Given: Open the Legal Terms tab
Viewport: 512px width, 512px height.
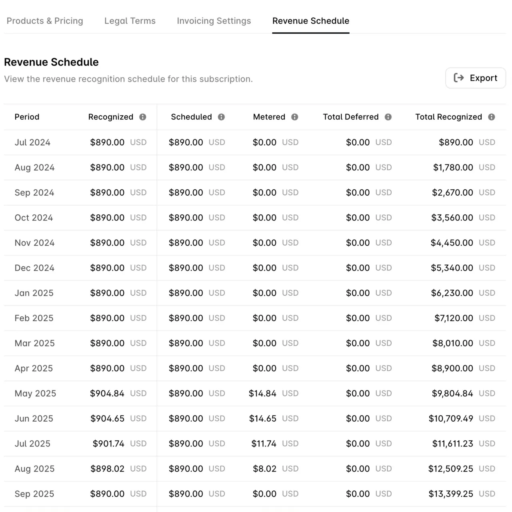Looking at the screenshot, I should 130,21.
